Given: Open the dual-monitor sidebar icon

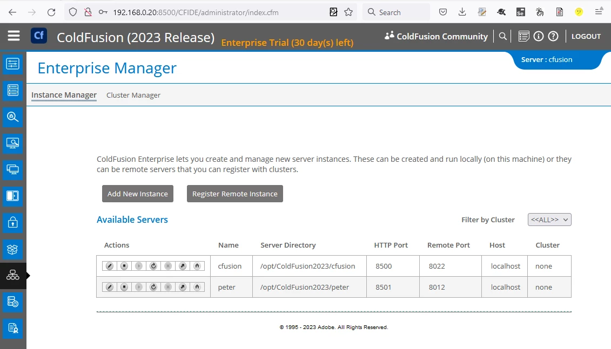Looking at the screenshot, I should [x=13, y=169].
